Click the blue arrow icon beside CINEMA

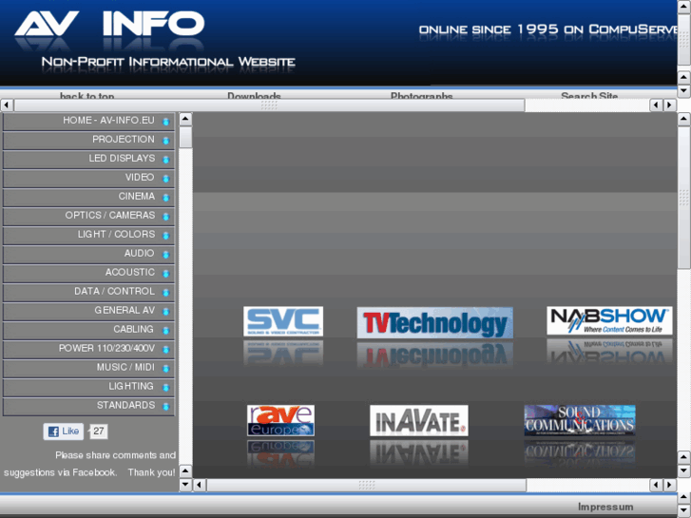click(166, 198)
